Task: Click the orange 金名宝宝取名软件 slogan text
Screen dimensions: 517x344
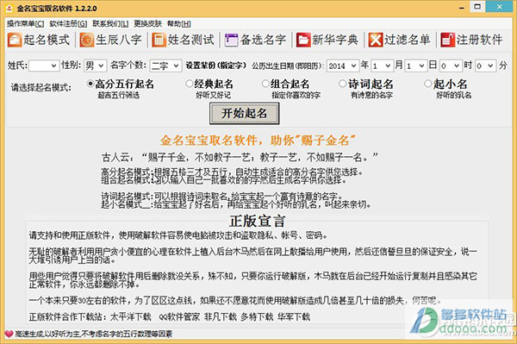Action: coord(258,141)
